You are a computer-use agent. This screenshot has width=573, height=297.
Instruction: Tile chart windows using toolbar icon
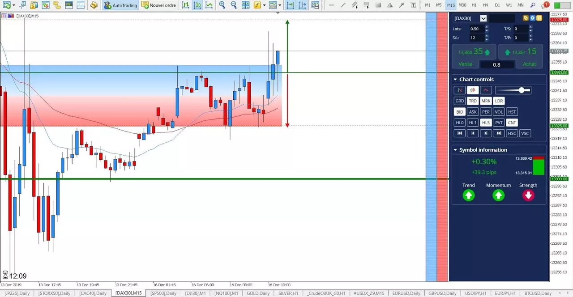click(x=246, y=5)
